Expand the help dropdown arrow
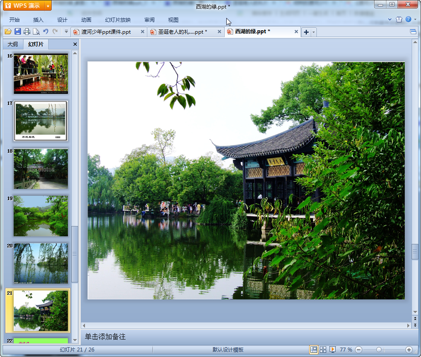 pyautogui.click(x=415, y=19)
